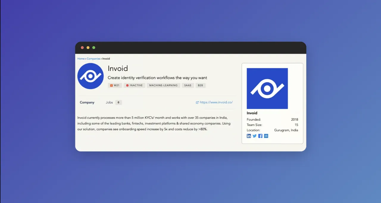
Task: Click the Location value Gurugram, India
Action: pyautogui.click(x=286, y=130)
